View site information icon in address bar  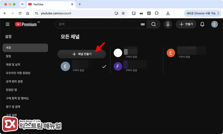[x=37, y=13]
